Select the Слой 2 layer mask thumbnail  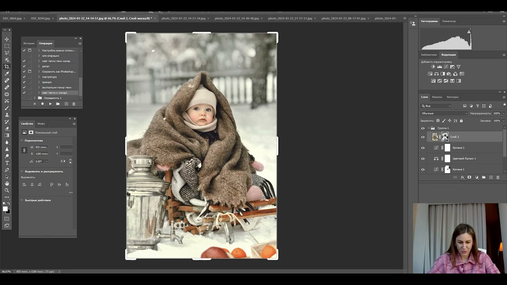tap(445, 137)
